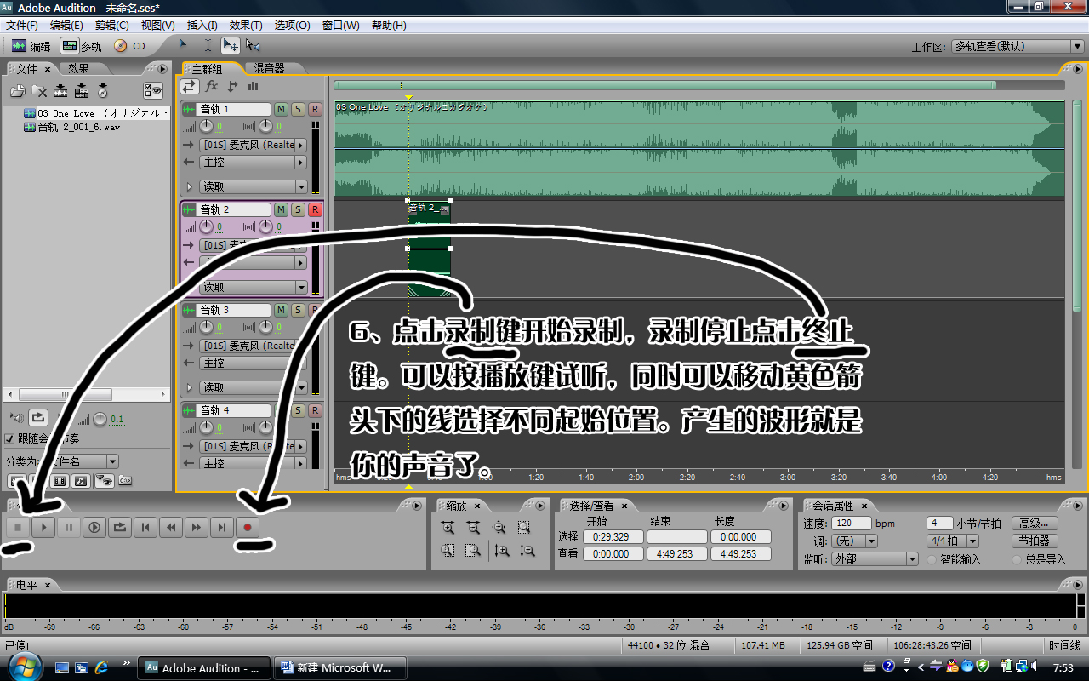Click the Import File folder icon

pos(18,91)
